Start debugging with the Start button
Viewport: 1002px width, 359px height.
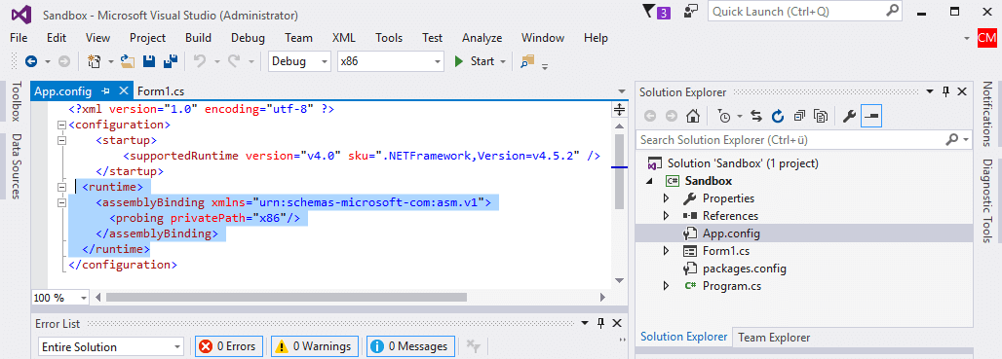click(475, 61)
